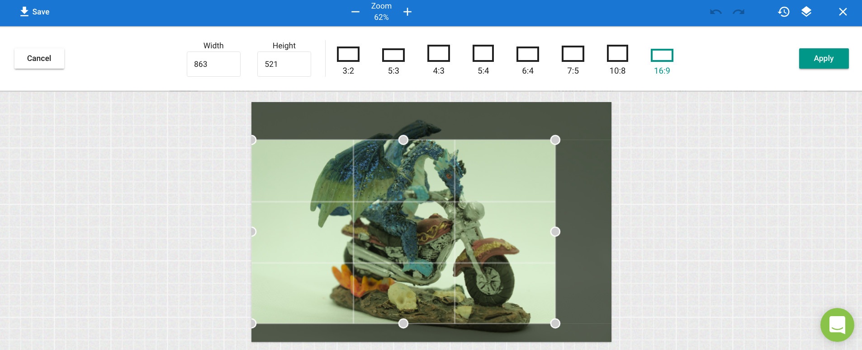Image resolution: width=862 pixels, height=350 pixels.
Task: Select the 3:2 aspect ratio preset
Action: pyautogui.click(x=348, y=59)
